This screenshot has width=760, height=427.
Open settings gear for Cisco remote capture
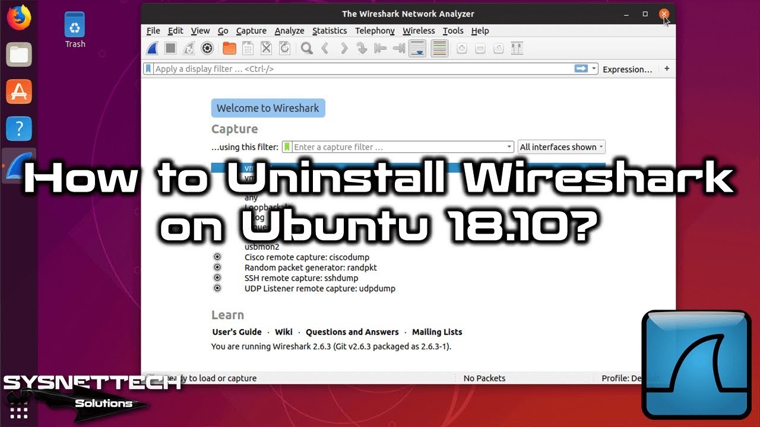coord(217,257)
